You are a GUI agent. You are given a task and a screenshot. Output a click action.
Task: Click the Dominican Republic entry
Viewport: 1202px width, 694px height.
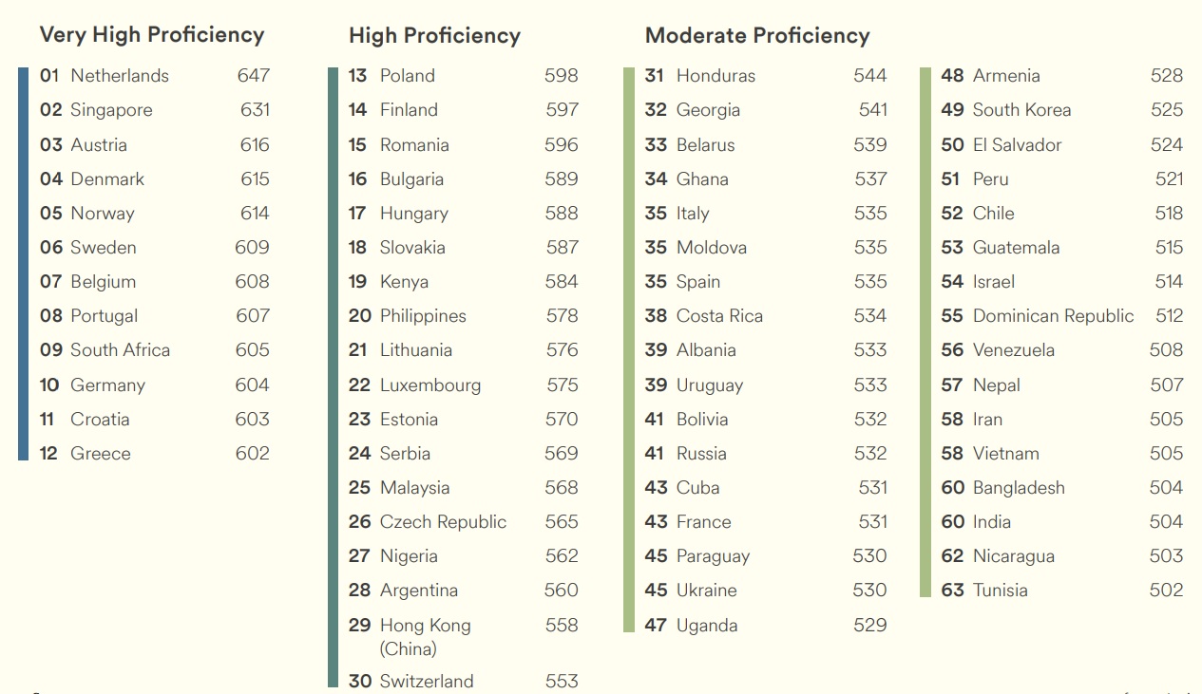pyautogui.click(x=1062, y=316)
